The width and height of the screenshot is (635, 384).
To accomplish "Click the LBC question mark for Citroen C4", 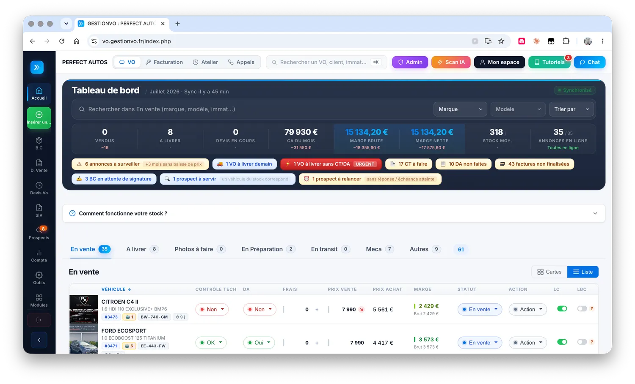I will click(x=592, y=308).
